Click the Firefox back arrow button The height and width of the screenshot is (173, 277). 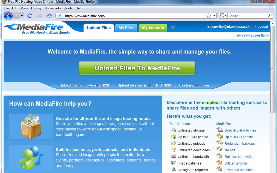[x=8, y=16]
